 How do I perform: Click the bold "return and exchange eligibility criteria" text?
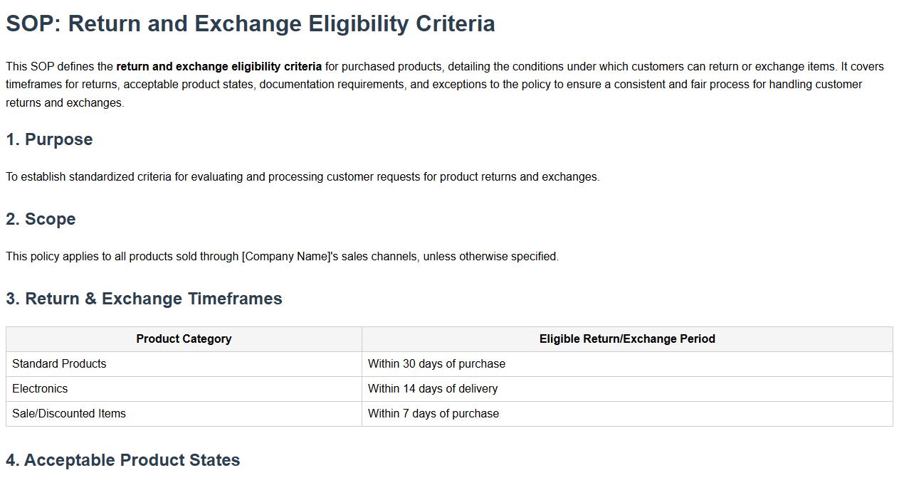pyautogui.click(x=219, y=67)
